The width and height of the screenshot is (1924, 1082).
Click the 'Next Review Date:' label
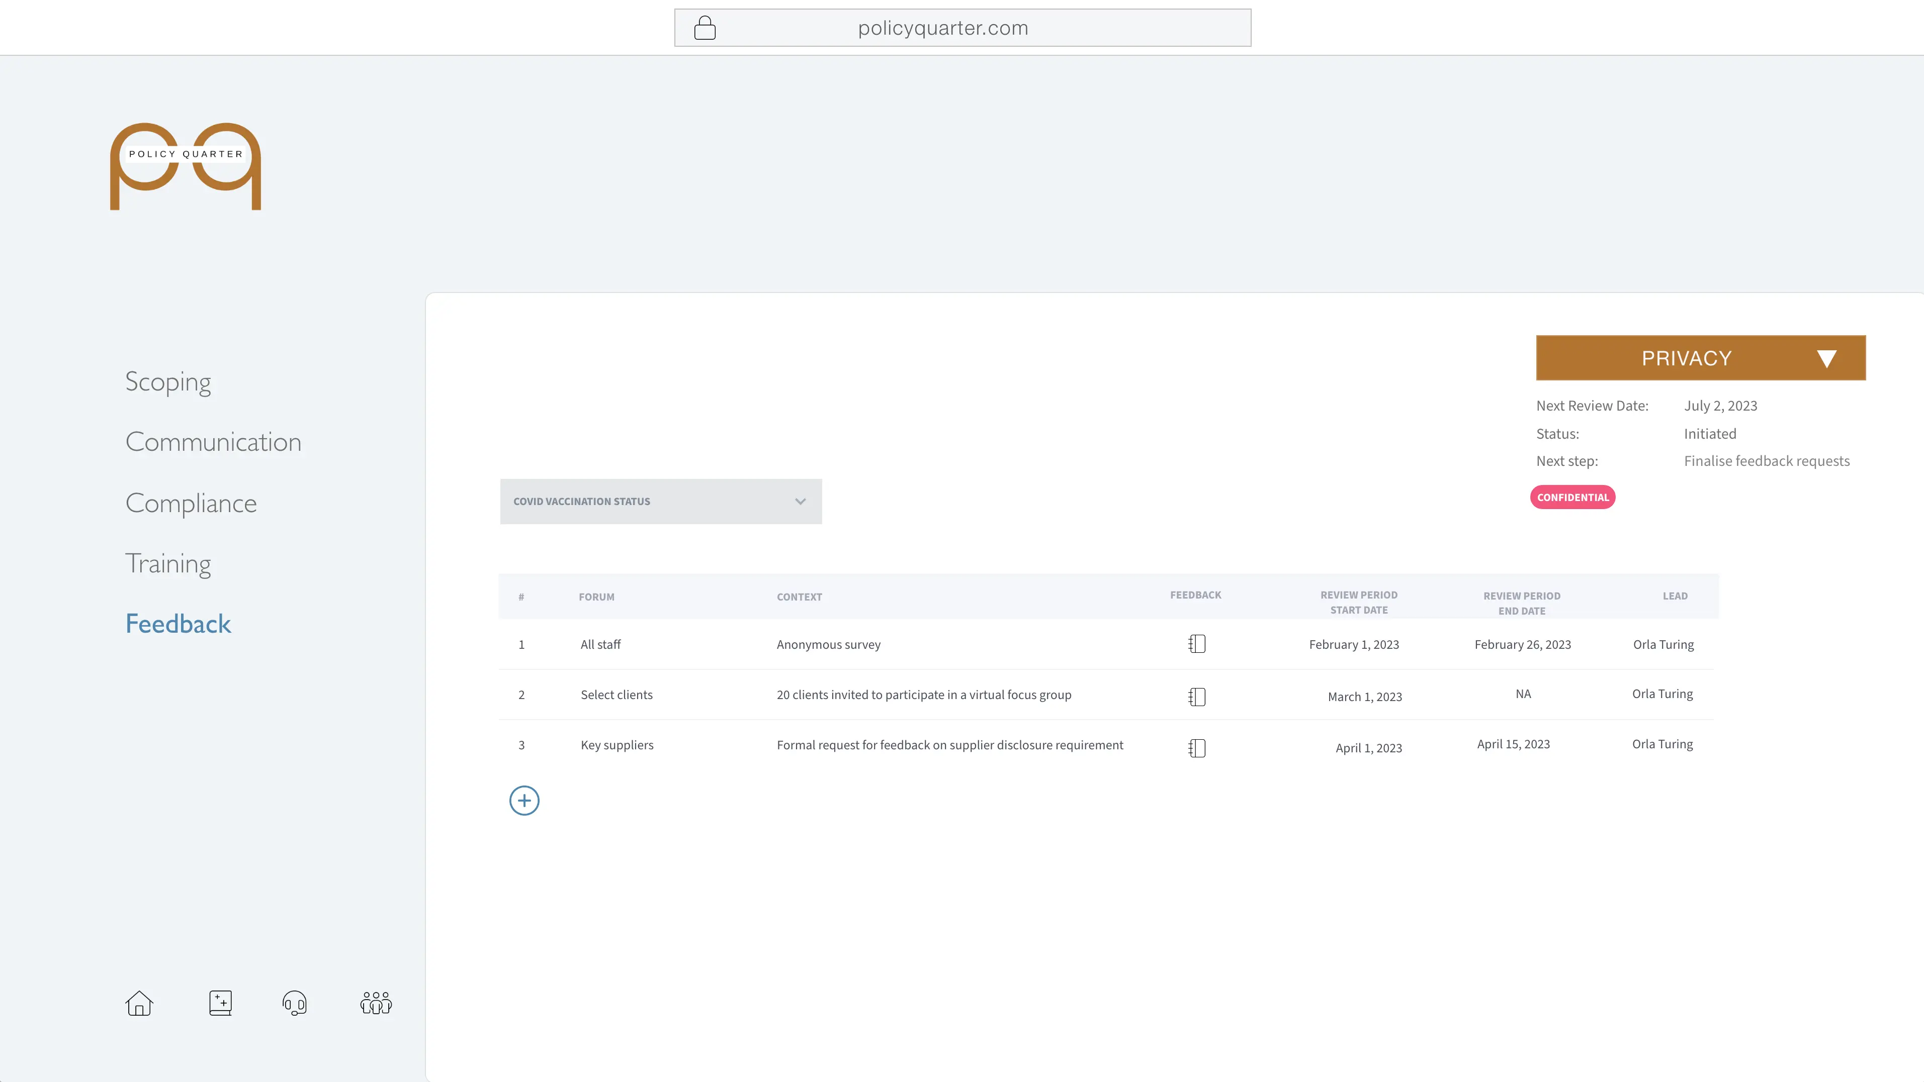(x=1593, y=406)
